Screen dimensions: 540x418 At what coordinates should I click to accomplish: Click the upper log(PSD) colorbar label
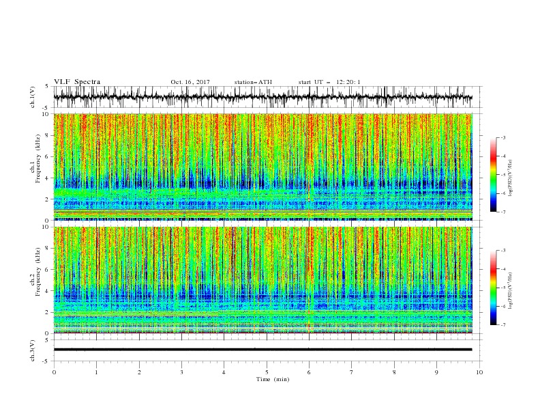(x=510, y=178)
